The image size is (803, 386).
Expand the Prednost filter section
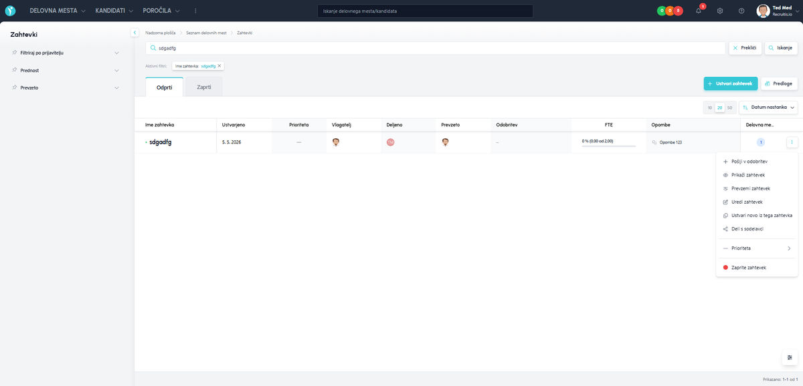point(116,70)
